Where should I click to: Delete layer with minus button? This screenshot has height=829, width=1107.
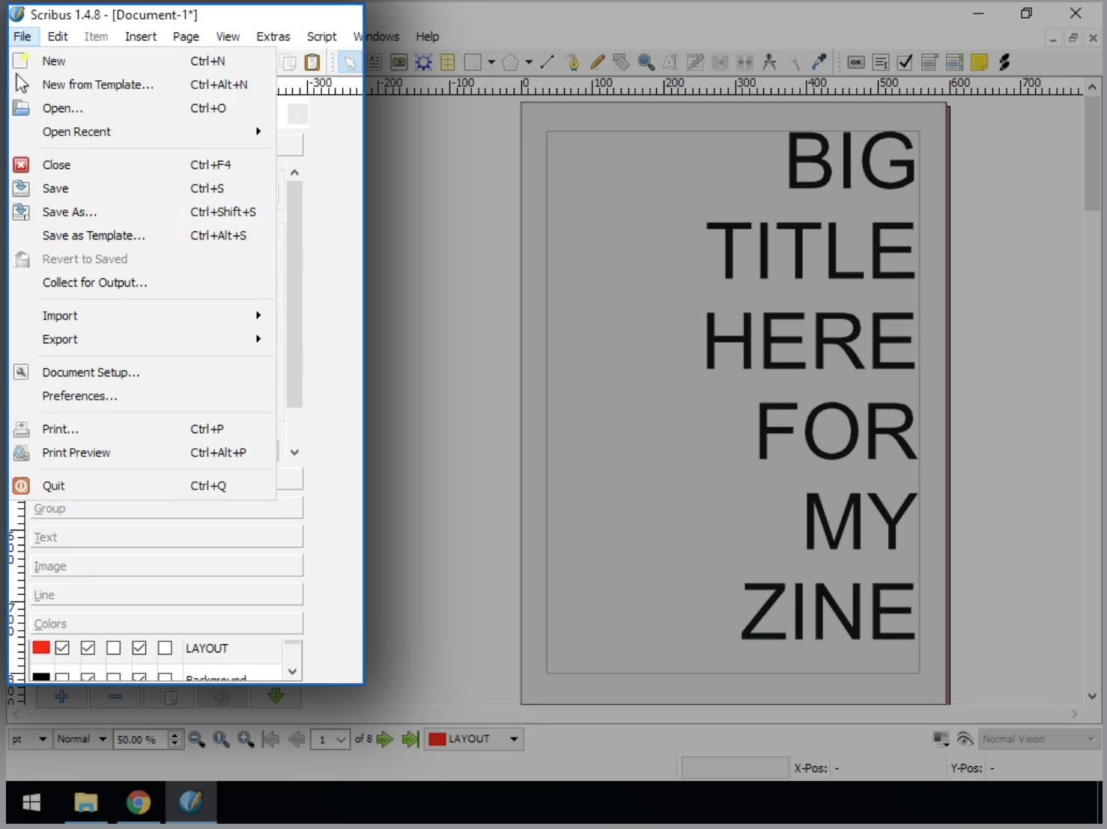115,697
